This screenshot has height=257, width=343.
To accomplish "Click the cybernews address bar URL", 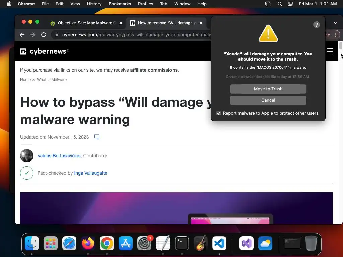I will coord(136,35).
